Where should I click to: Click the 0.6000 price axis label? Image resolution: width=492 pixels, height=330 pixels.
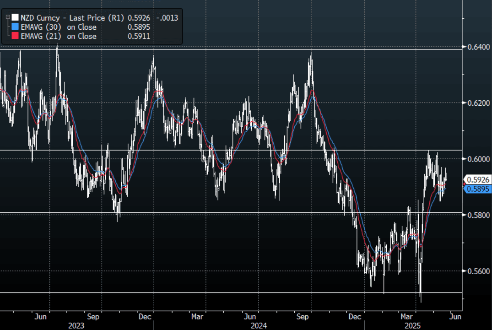tap(477, 159)
